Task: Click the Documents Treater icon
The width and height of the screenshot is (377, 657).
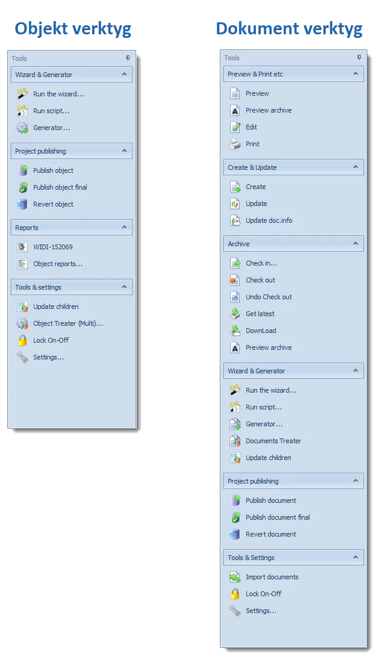Action: point(235,441)
